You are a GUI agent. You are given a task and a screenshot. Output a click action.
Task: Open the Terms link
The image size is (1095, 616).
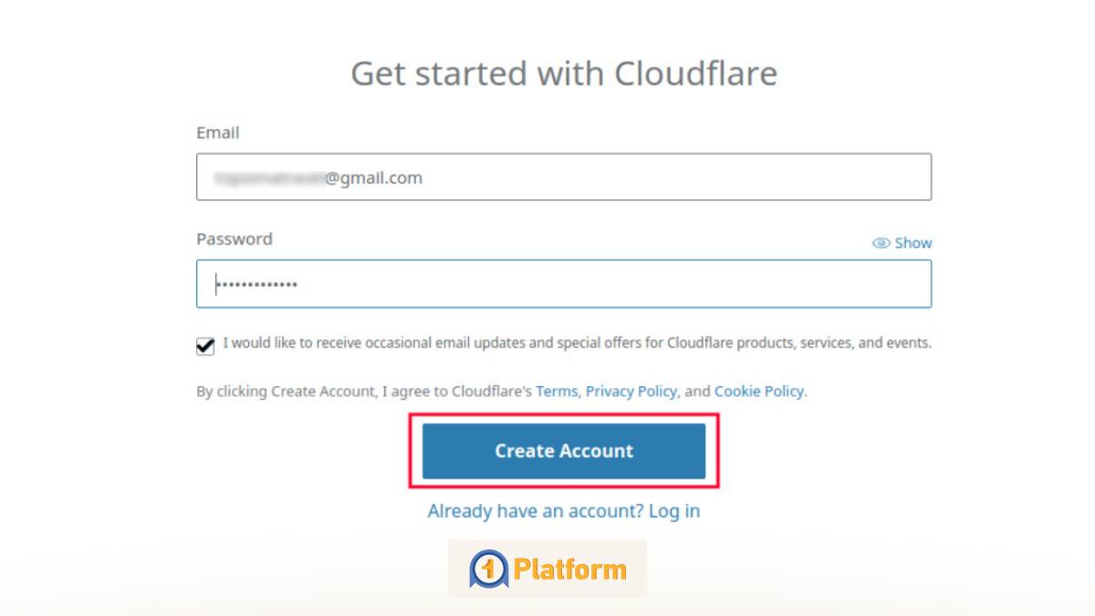coord(556,392)
